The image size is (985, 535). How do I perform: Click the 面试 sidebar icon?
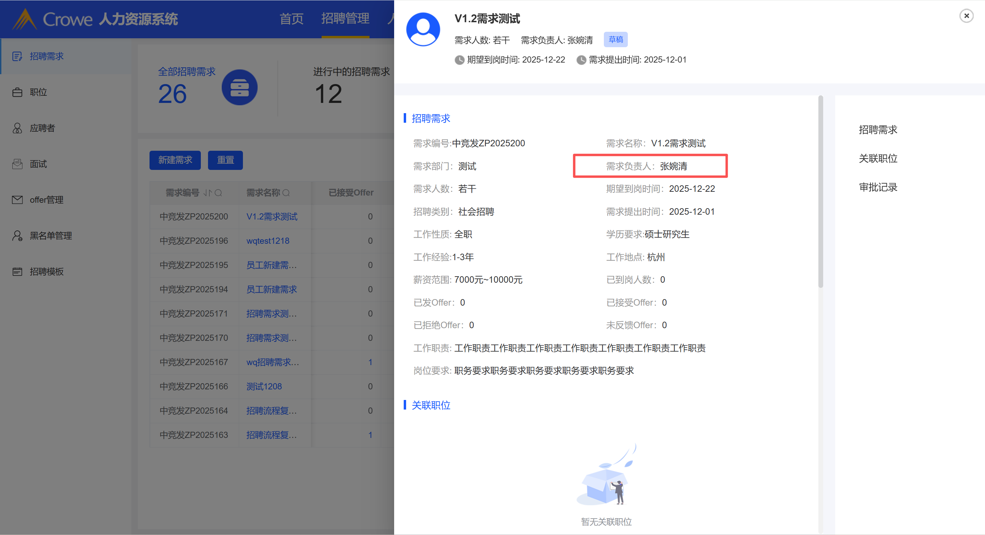tap(17, 164)
